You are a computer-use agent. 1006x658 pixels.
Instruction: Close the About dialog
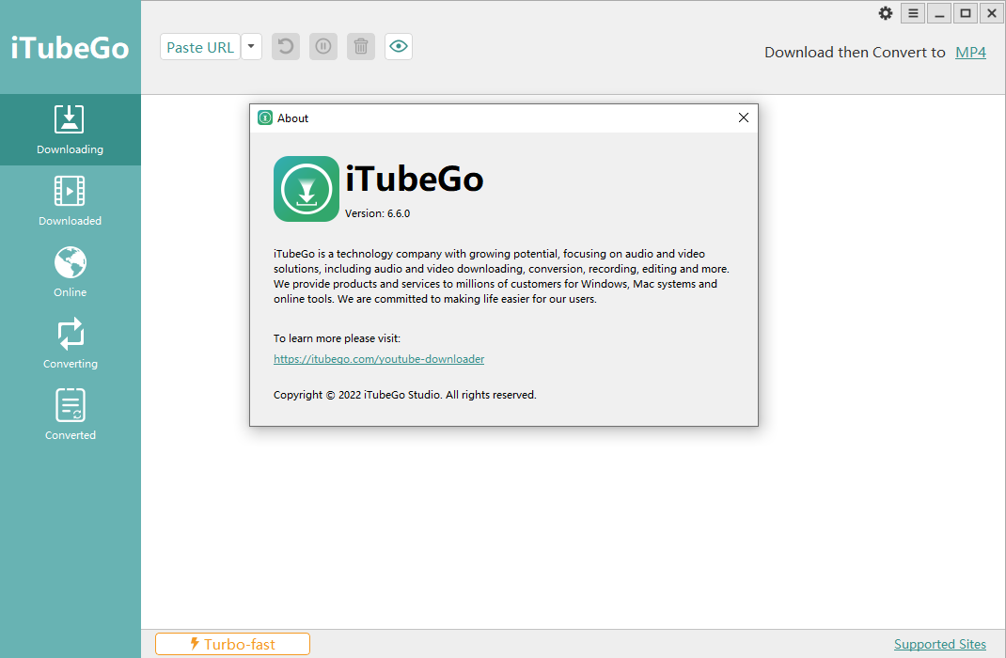pyautogui.click(x=744, y=118)
